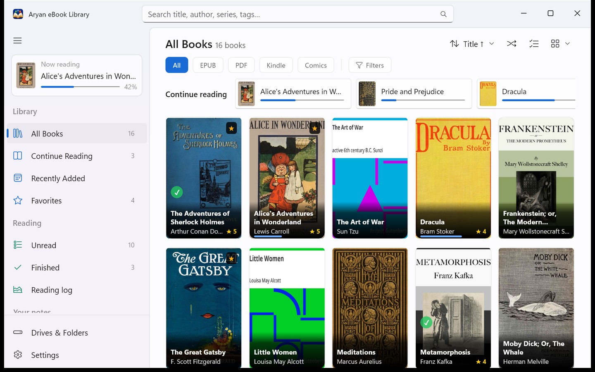Click the Now reading Alice cover thumbnail
Viewport: 595px width, 372px height.
[26, 75]
